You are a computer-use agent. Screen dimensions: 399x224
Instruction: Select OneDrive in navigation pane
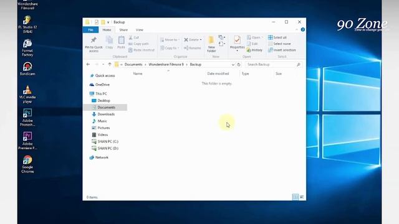[100, 85]
